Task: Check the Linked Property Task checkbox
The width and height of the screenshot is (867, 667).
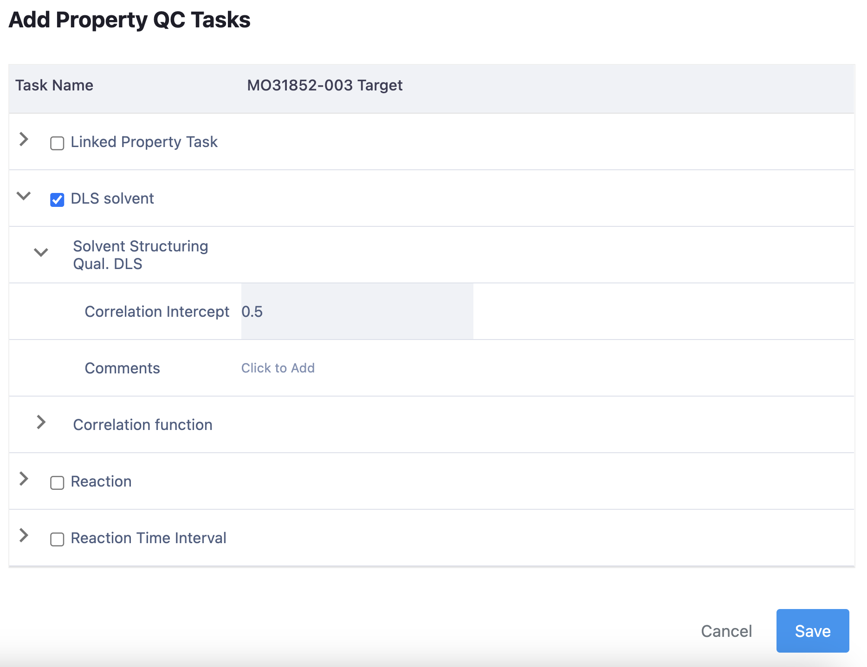Action: click(x=57, y=143)
